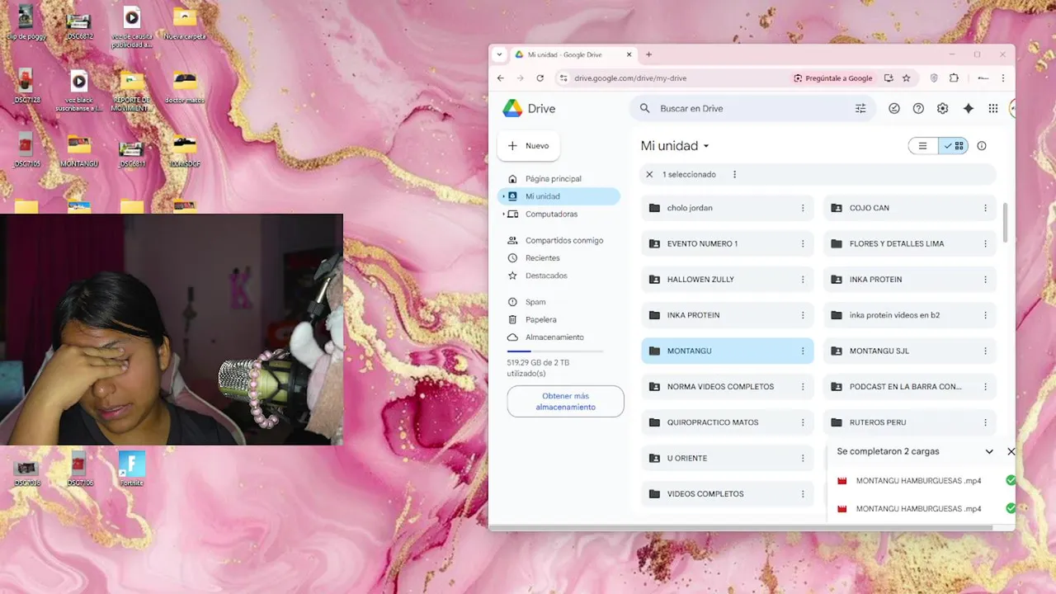Open more options for RUTEROS PERU folder

985,422
